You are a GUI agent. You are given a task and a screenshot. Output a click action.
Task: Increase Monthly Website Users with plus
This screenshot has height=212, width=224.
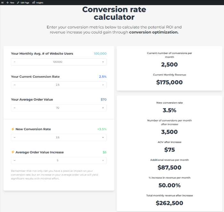coord(103,62)
